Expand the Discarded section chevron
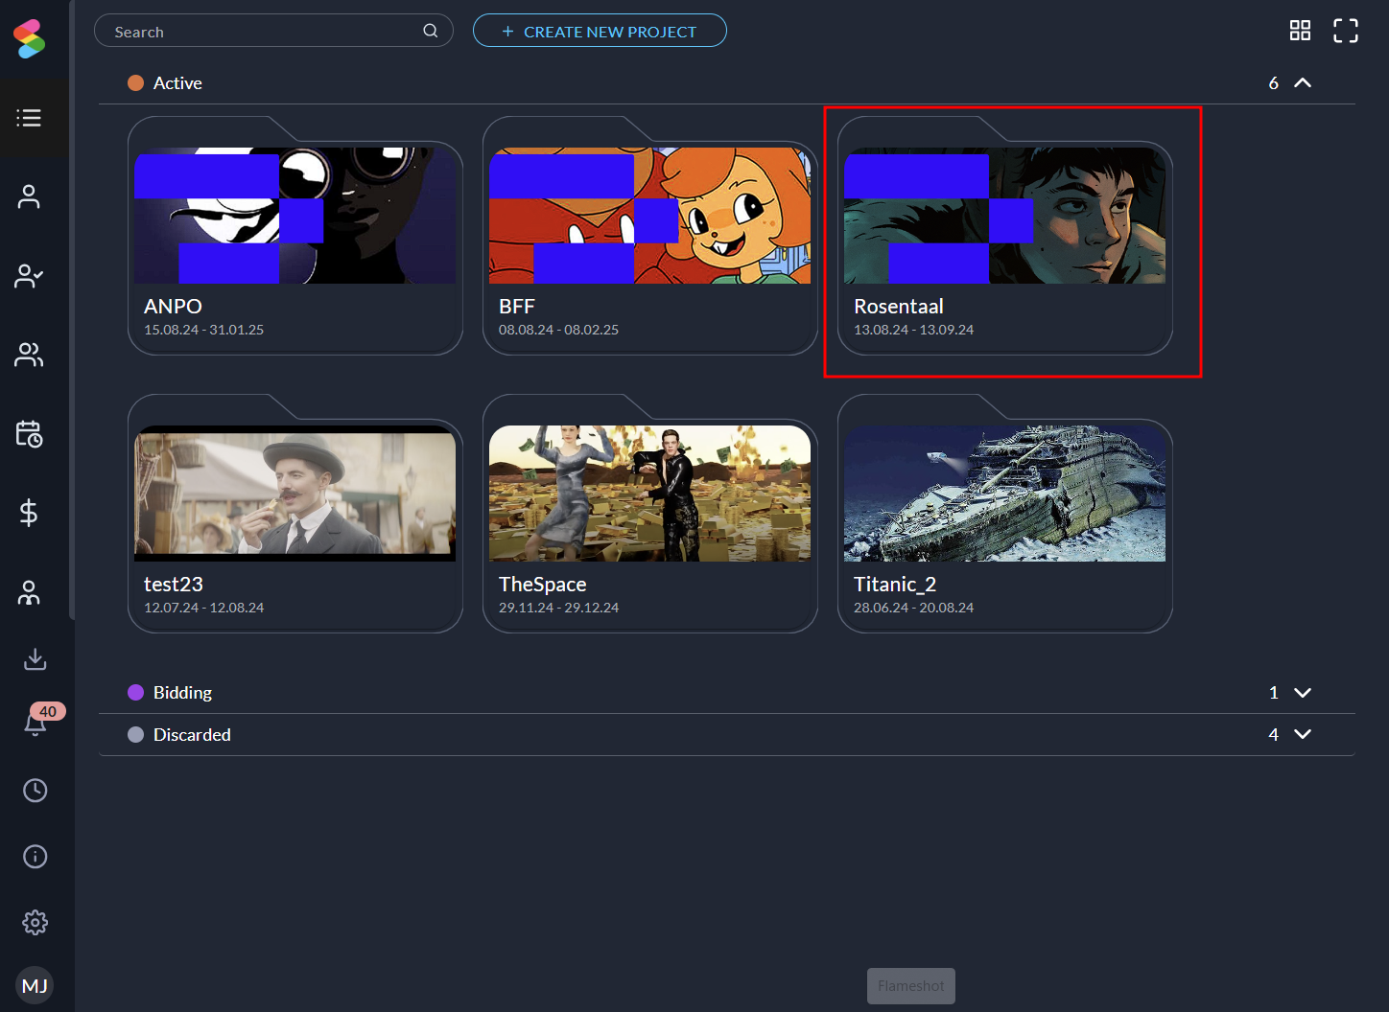1389x1012 pixels. 1303,734
